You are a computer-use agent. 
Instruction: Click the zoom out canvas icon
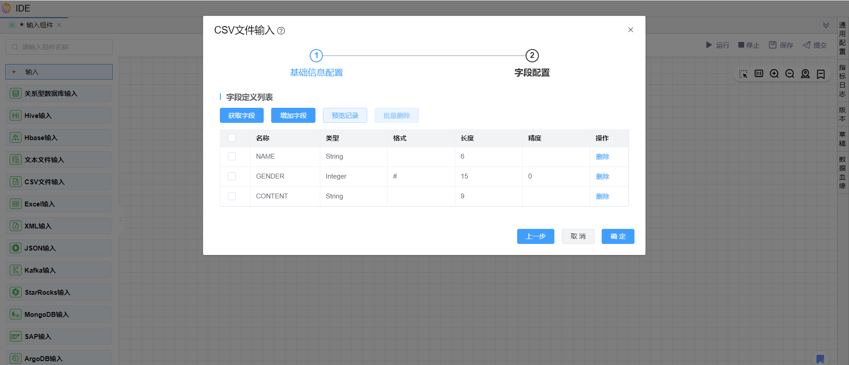click(789, 74)
